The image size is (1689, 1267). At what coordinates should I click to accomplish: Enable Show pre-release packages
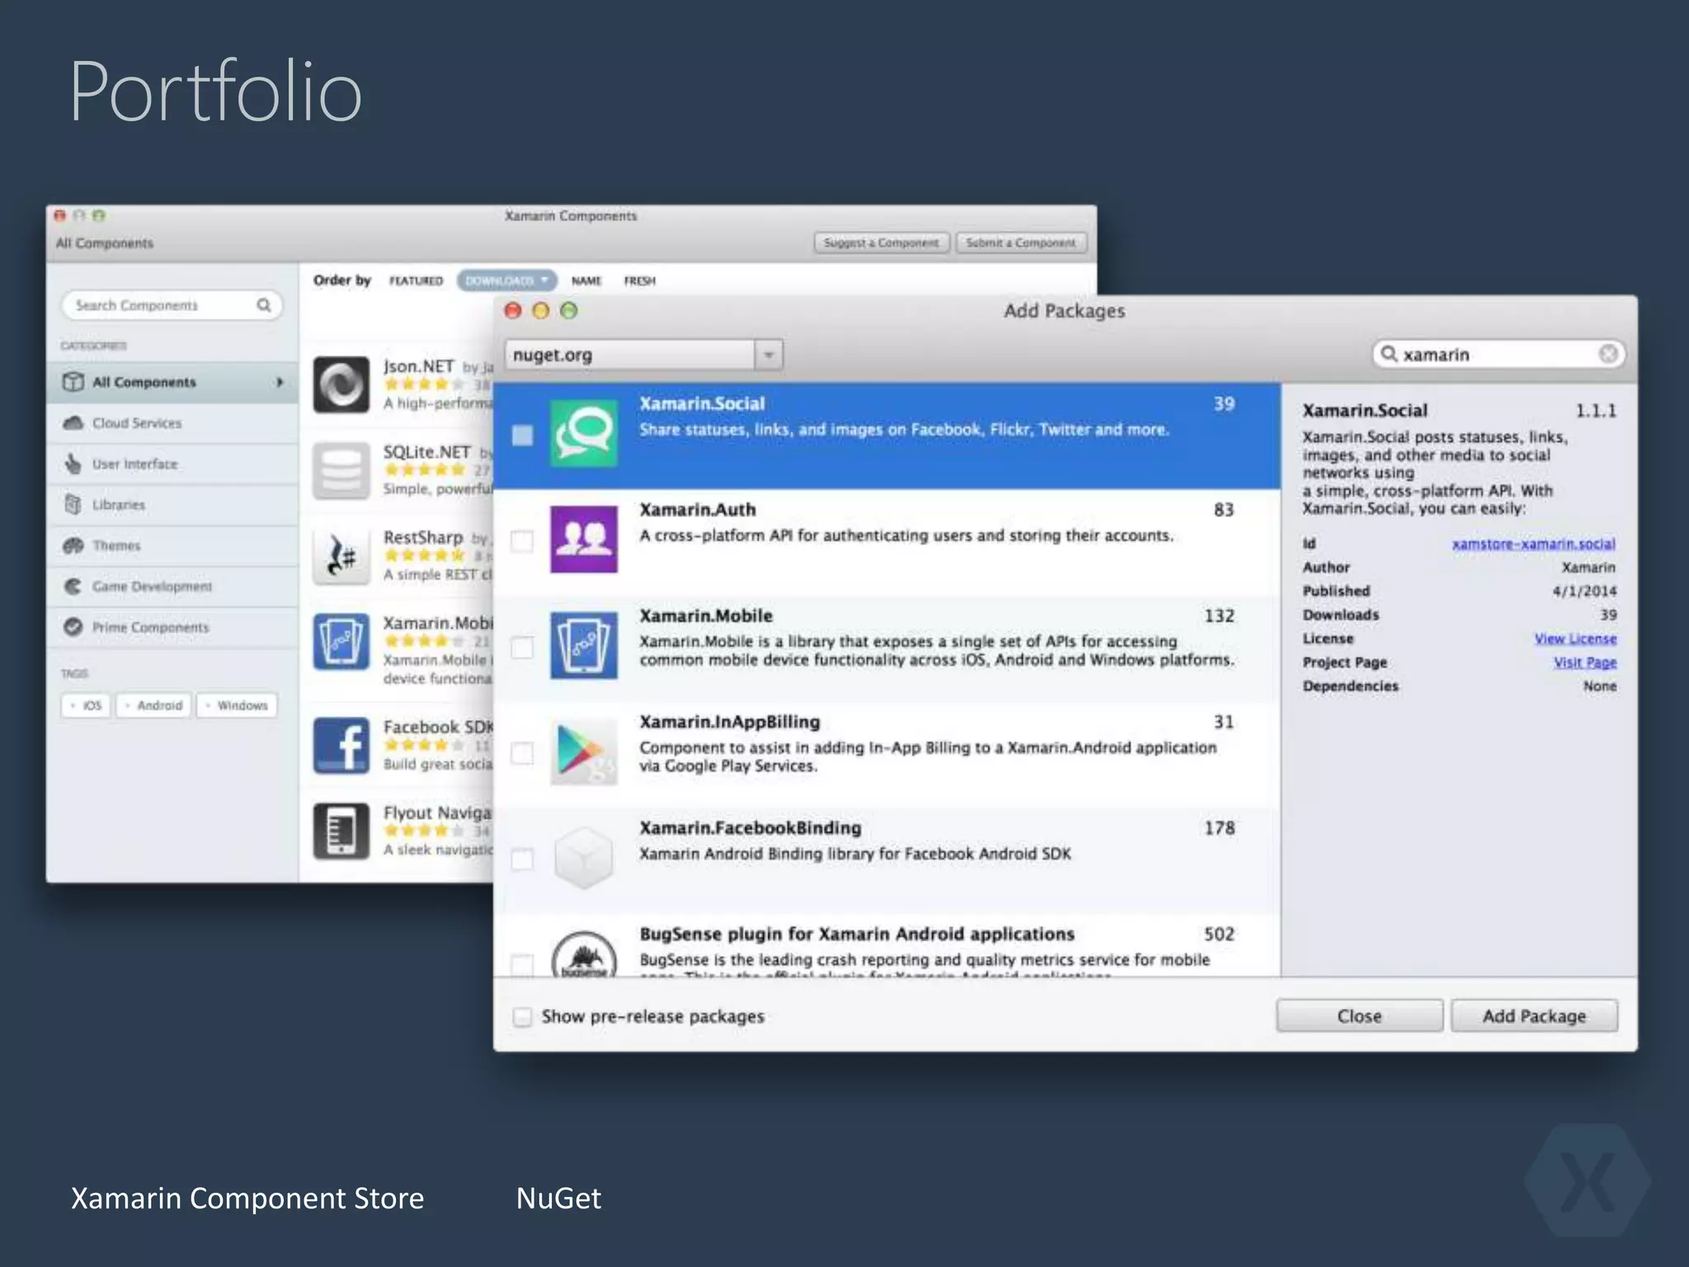tap(522, 1016)
